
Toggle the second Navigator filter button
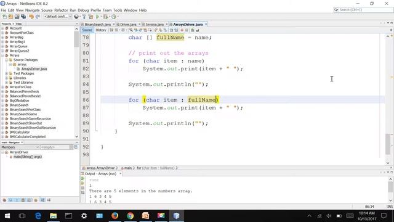(x=10, y=200)
